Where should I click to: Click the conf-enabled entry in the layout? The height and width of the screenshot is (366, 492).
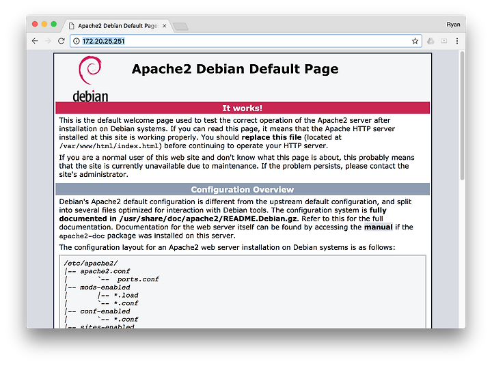tap(105, 311)
